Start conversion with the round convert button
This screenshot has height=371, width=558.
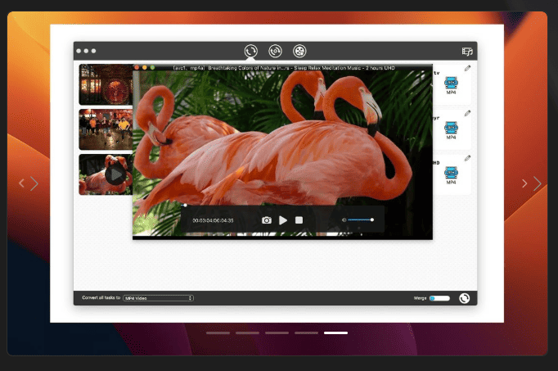pyautogui.click(x=464, y=298)
